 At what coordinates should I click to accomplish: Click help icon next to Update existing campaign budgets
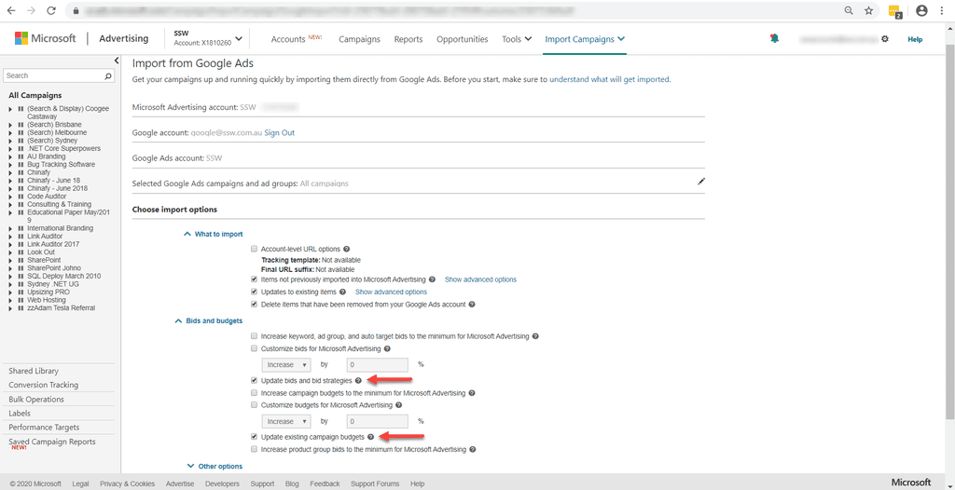370,437
